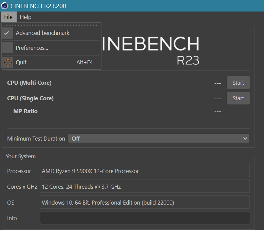Click the 'Cores x GHz' label
Viewport: 264px width, 230px height.
(22, 187)
